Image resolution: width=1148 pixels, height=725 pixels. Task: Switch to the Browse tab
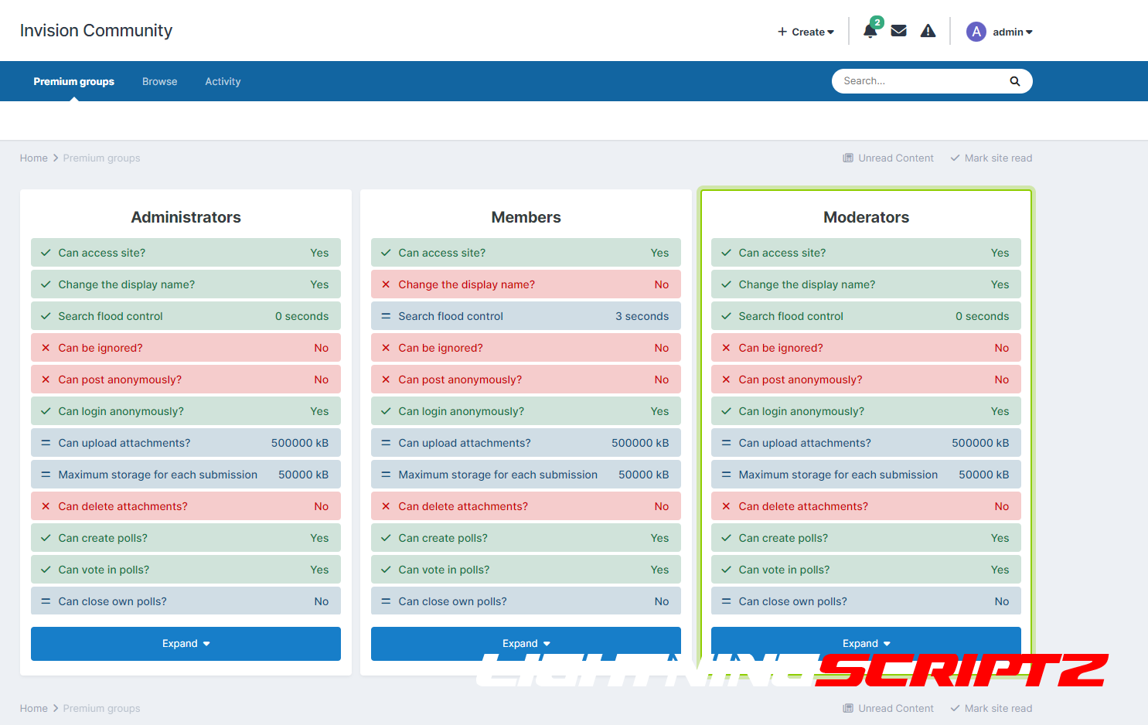pos(159,81)
